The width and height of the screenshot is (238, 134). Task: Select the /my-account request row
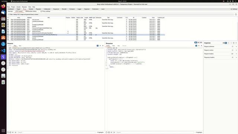point(86,20)
